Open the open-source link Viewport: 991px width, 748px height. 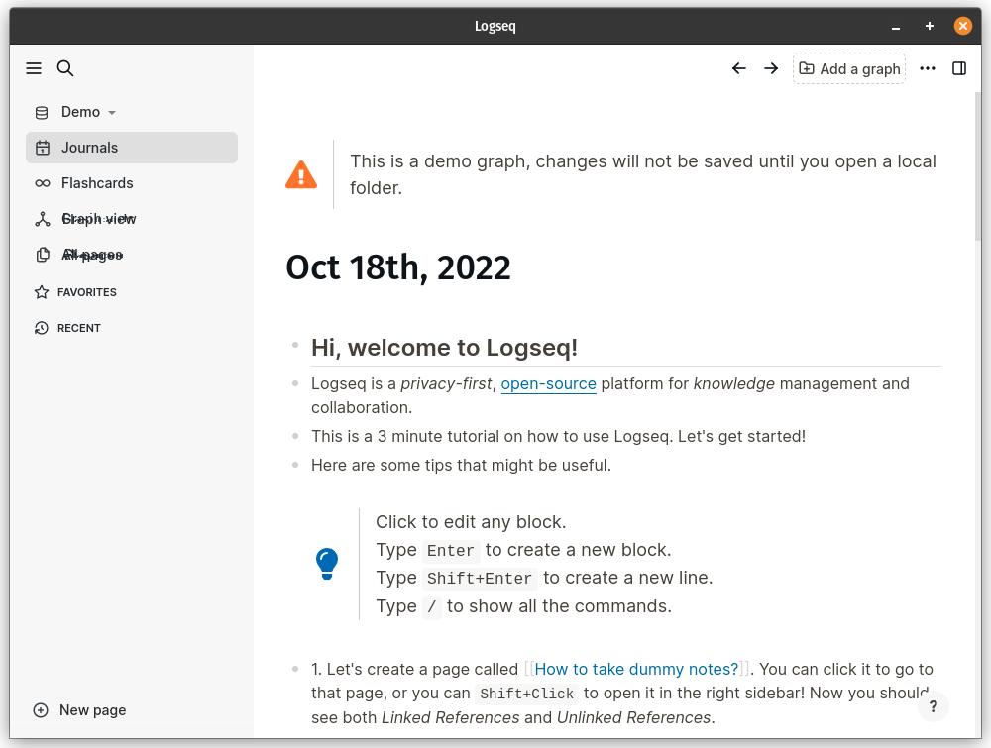[548, 383]
